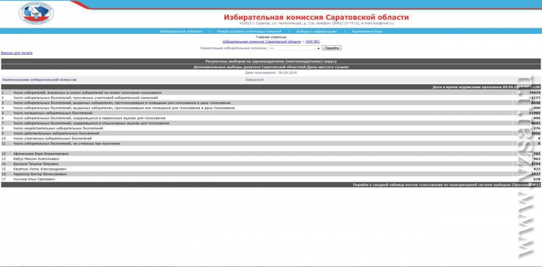The height and width of the screenshot is (267, 542).
Task: Select candidate row Бабур Максим Анатольевич
Action: tap(270, 159)
